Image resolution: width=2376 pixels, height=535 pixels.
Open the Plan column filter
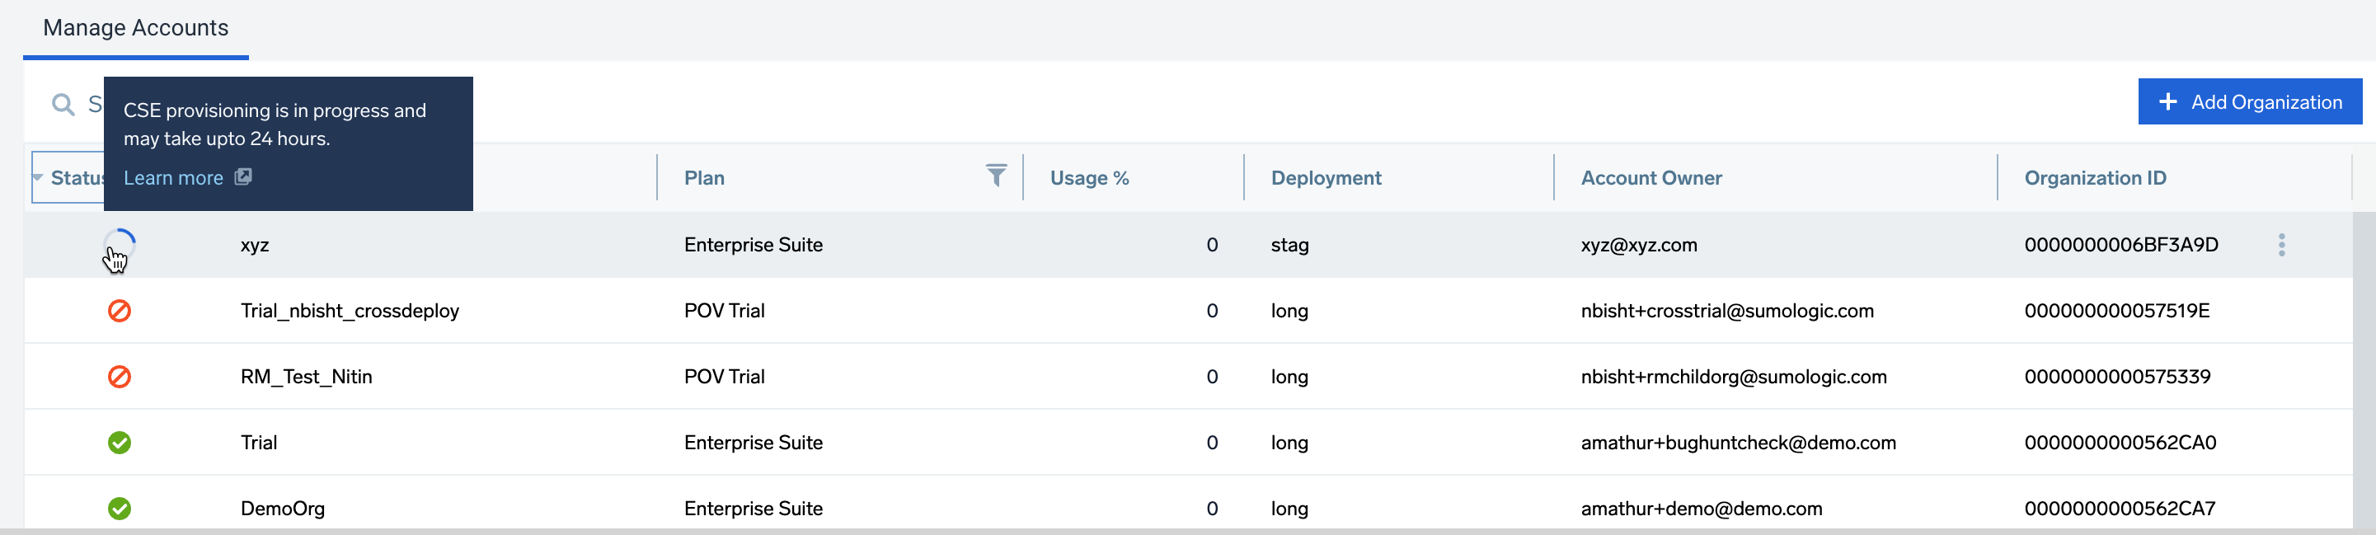pos(995,176)
